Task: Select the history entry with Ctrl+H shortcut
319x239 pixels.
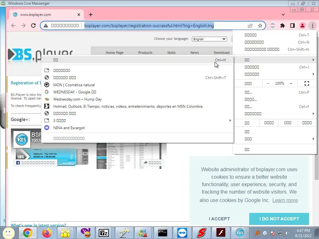Action: (x=137, y=60)
